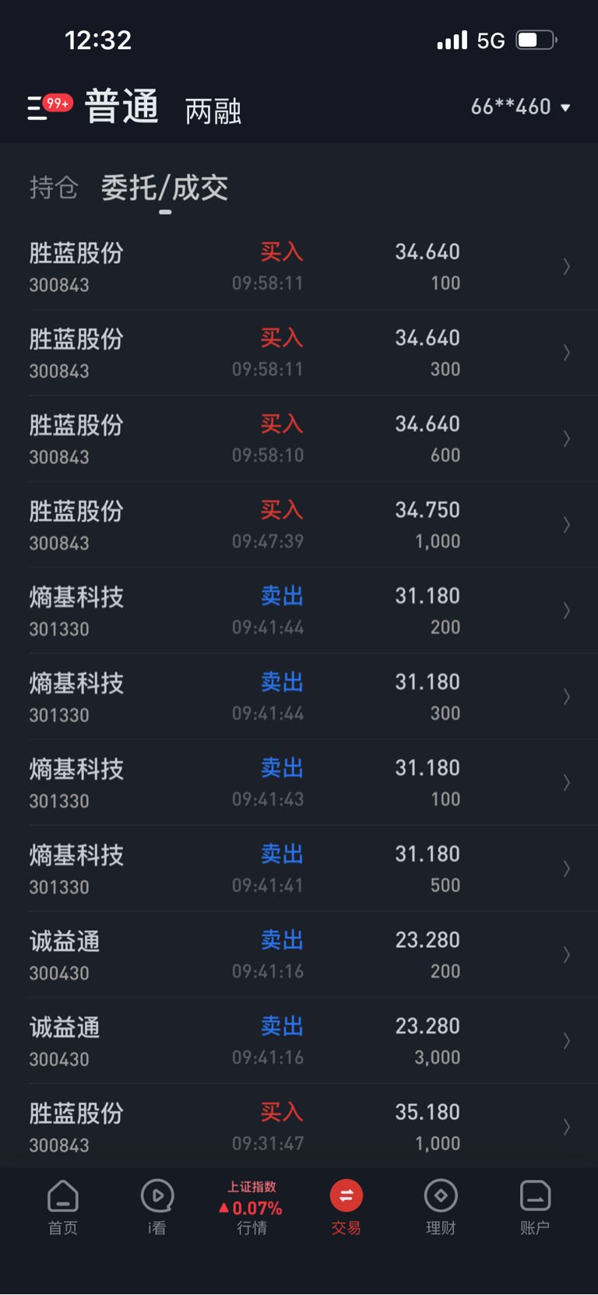Open 行情 market index icon
Image resolution: width=598 pixels, height=1295 pixels.
(252, 1208)
